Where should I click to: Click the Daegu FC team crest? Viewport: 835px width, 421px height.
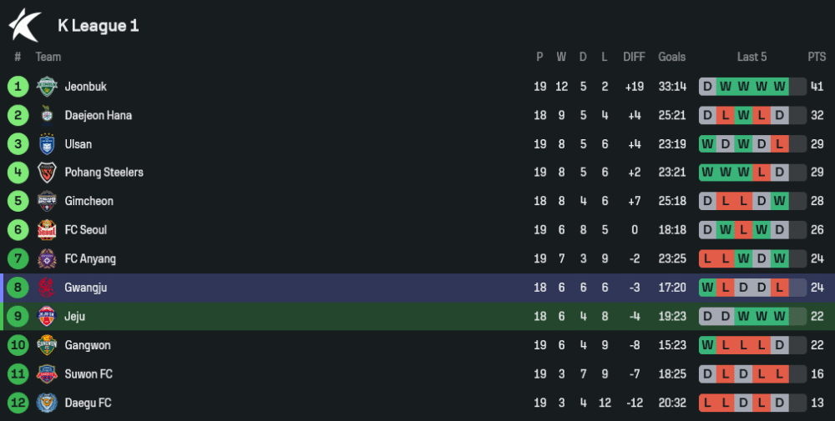point(46,403)
